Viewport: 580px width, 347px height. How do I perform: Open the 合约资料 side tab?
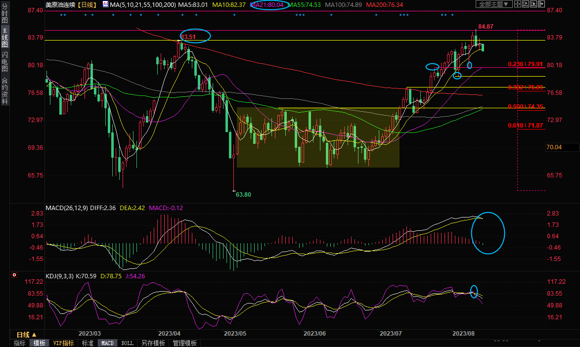(4, 91)
